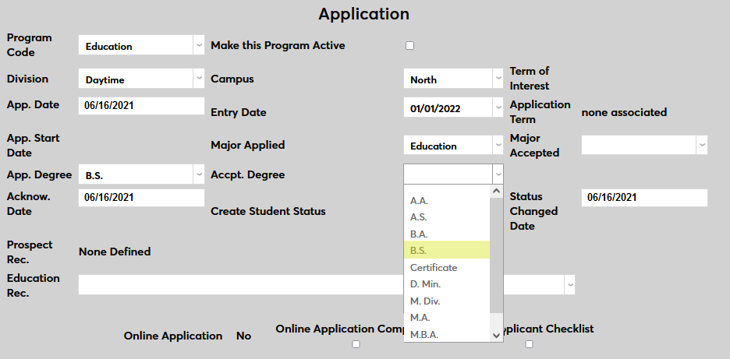Open the App. Degree dropdown

pos(141,174)
